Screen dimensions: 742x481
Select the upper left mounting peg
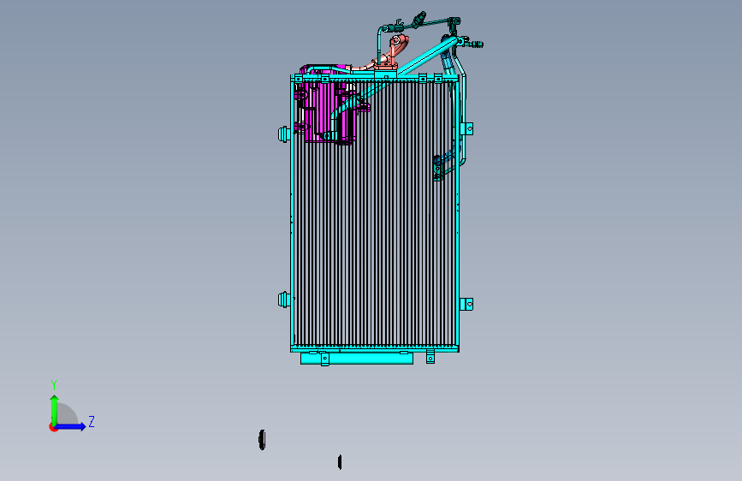click(x=284, y=134)
